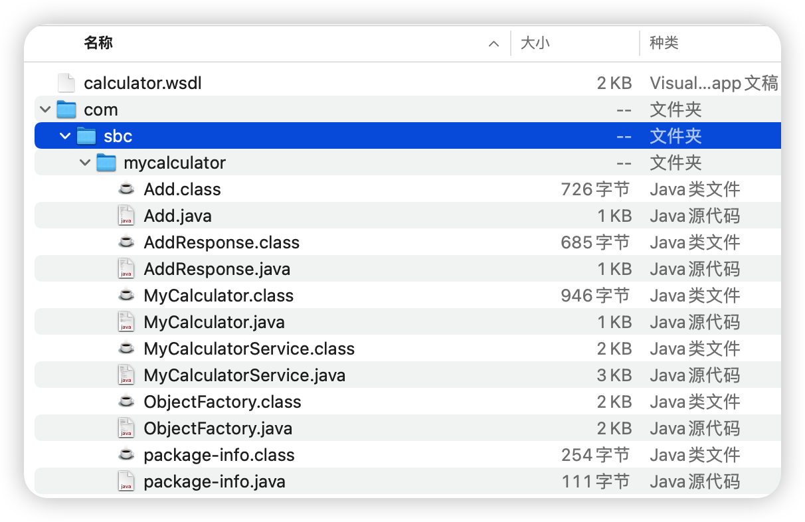This screenshot has height=522, width=805.
Task: Click the package-info.java file icon
Action: [126, 481]
